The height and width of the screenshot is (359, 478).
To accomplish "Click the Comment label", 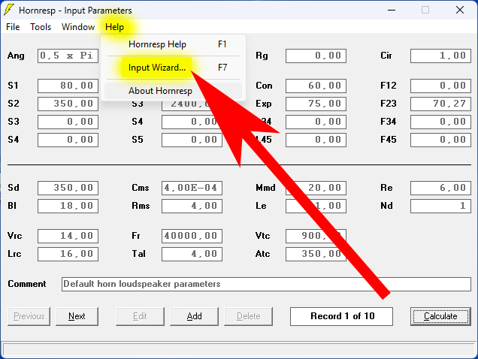I will 27,284.
